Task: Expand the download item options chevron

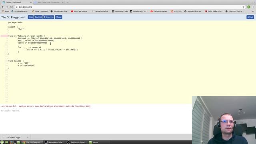Action: 28,137
